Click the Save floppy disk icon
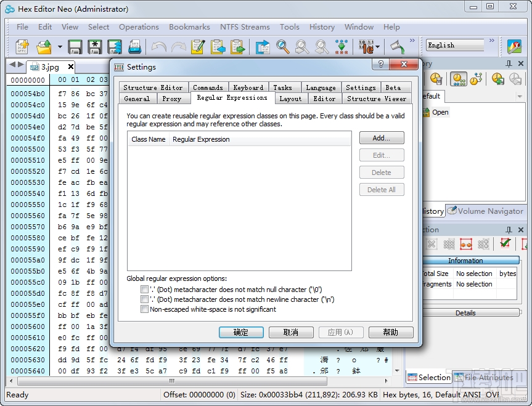 pyautogui.click(x=75, y=47)
